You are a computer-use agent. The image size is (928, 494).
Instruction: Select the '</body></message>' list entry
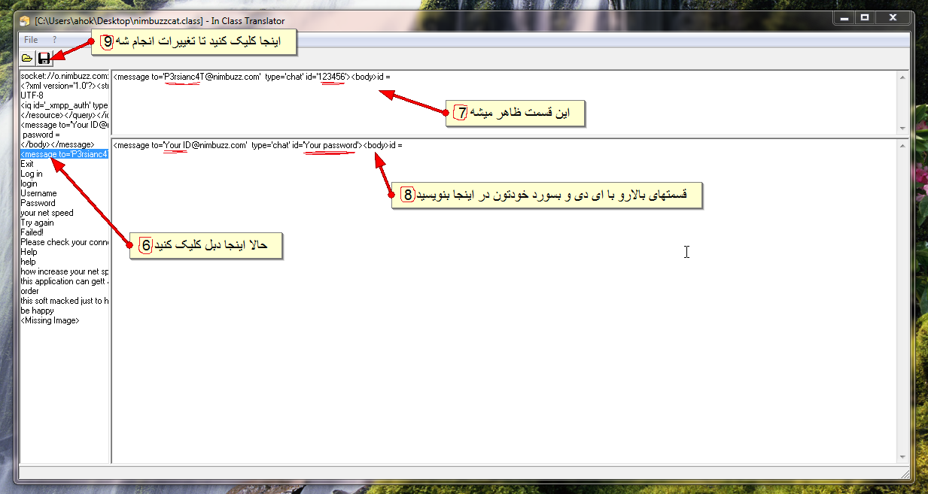pyautogui.click(x=65, y=144)
